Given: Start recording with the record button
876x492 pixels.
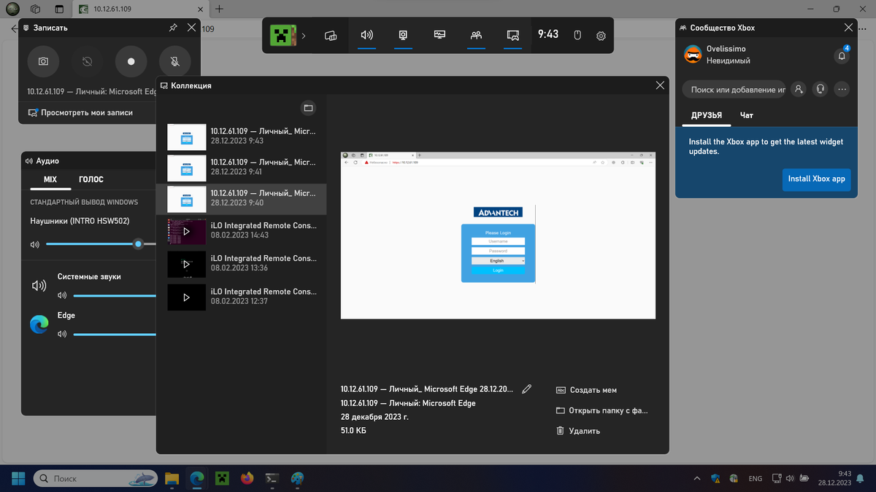Looking at the screenshot, I should [x=131, y=62].
